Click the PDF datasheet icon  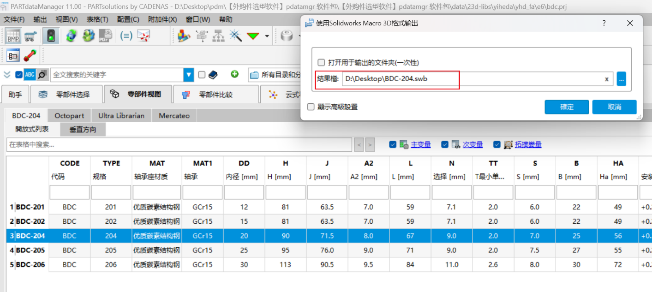(106, 36)
